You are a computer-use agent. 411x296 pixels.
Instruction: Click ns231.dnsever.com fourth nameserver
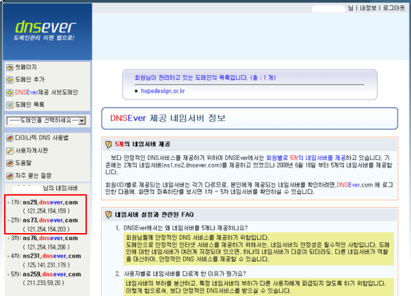(x=52, y=256)
